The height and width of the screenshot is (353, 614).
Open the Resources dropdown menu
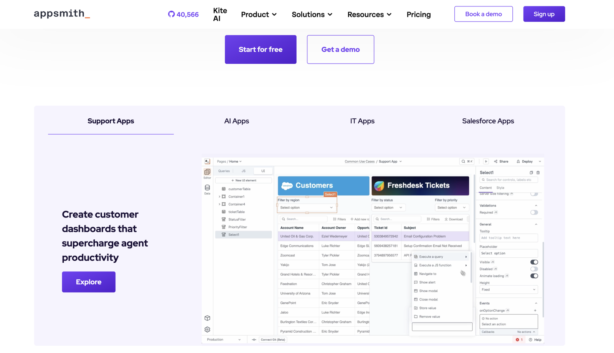[x=370, y=15]
